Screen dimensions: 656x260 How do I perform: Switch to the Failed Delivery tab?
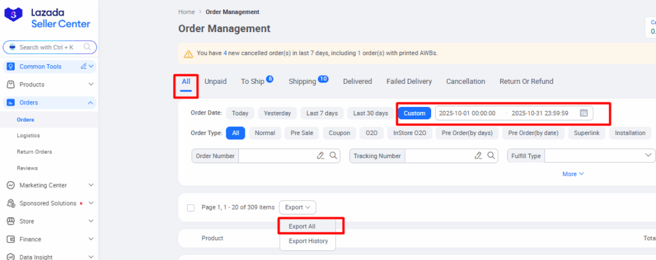point(409,81)
